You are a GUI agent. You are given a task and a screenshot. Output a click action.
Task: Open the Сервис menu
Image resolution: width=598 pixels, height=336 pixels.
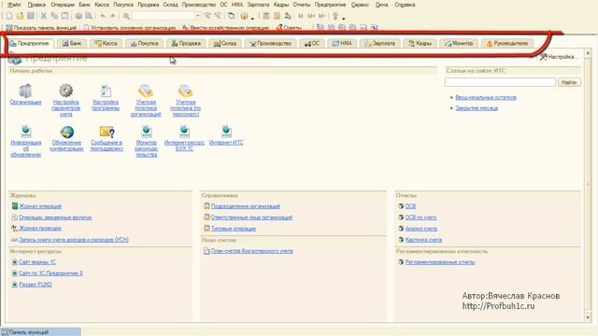[360, 5]
